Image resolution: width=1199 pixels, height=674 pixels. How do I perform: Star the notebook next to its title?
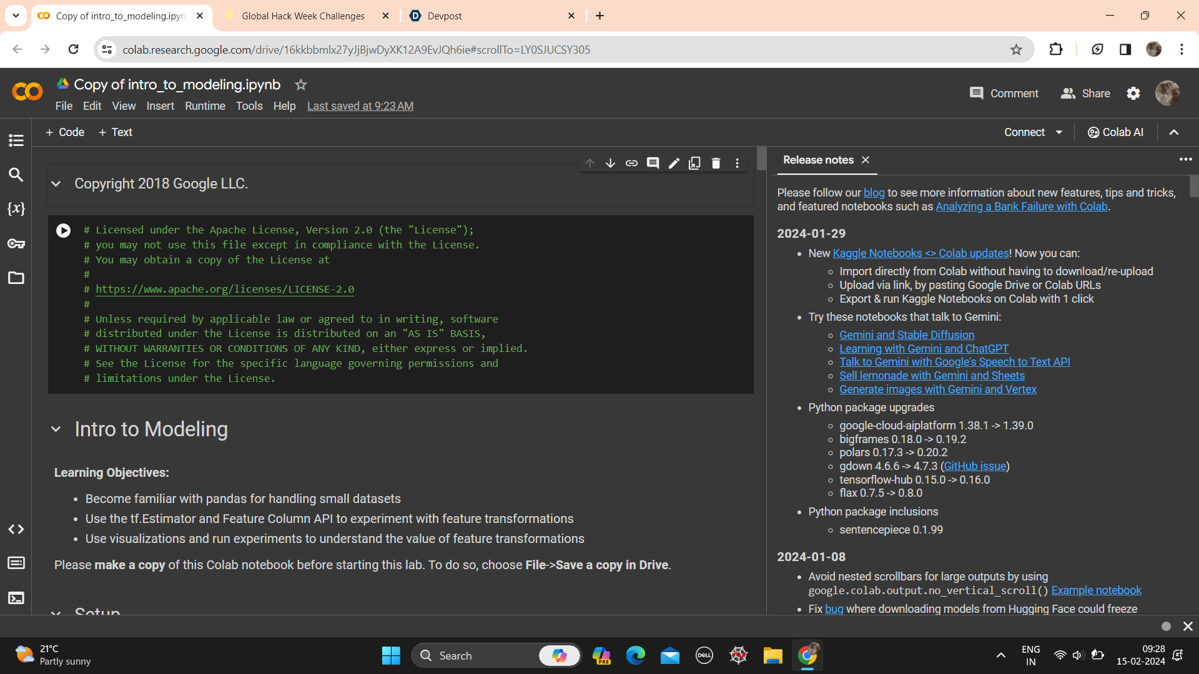coord(301,84)
